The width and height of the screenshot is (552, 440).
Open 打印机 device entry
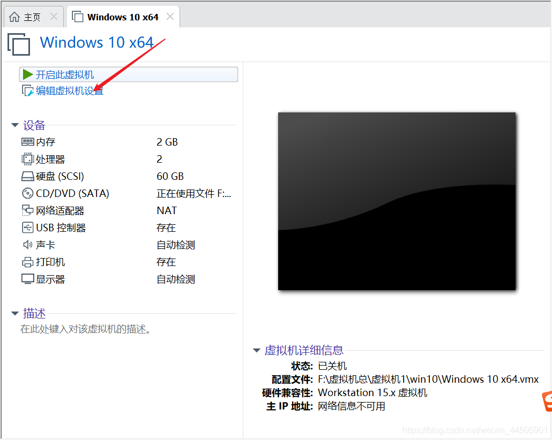(50, 262)
